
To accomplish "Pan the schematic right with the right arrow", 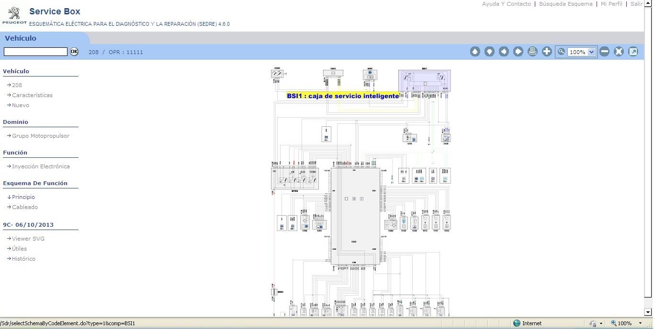I will 518,52.
